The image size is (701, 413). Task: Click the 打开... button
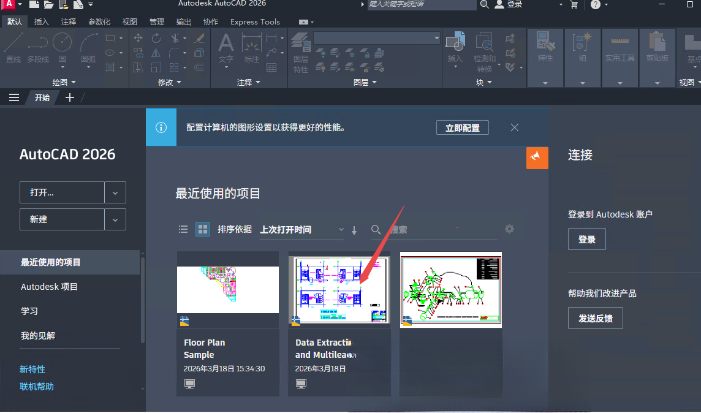[x=62, y=192]
